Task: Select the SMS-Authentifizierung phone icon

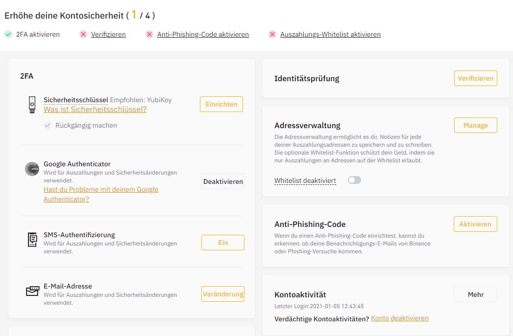Action: pyautogui.click(x=32, y=240)
